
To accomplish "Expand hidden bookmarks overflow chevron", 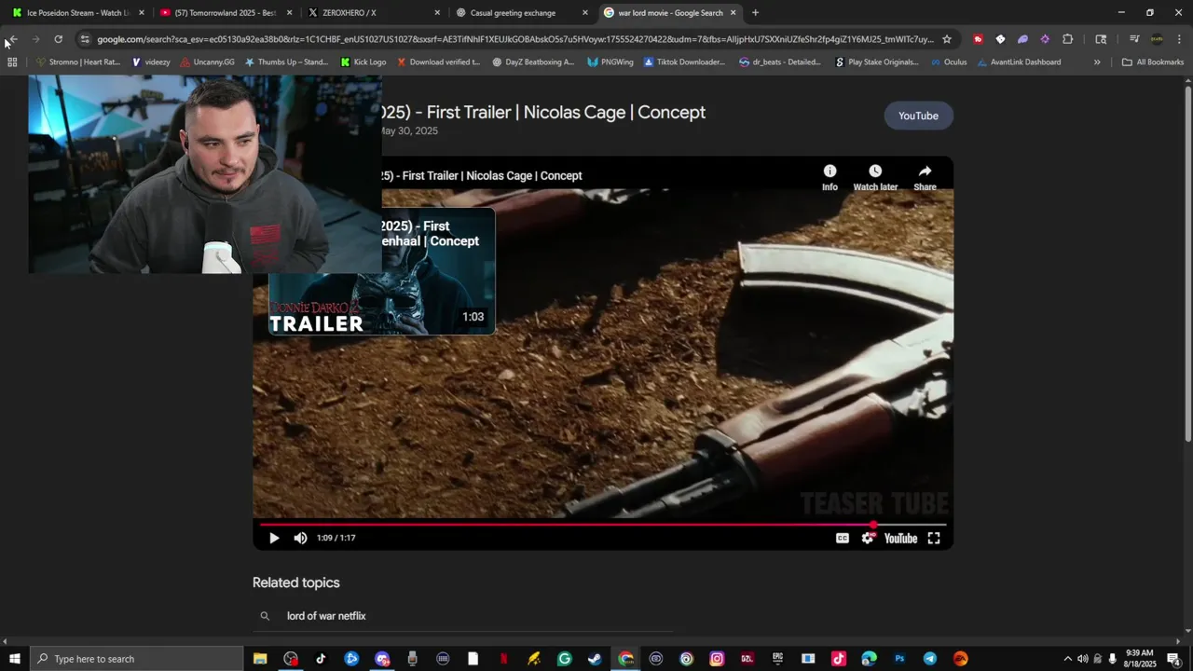I will [1097, 62].
